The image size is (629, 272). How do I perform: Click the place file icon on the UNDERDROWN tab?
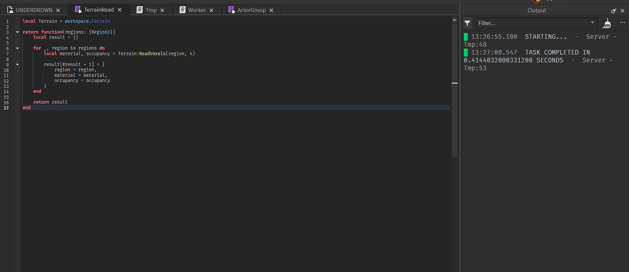coord(10,10)
